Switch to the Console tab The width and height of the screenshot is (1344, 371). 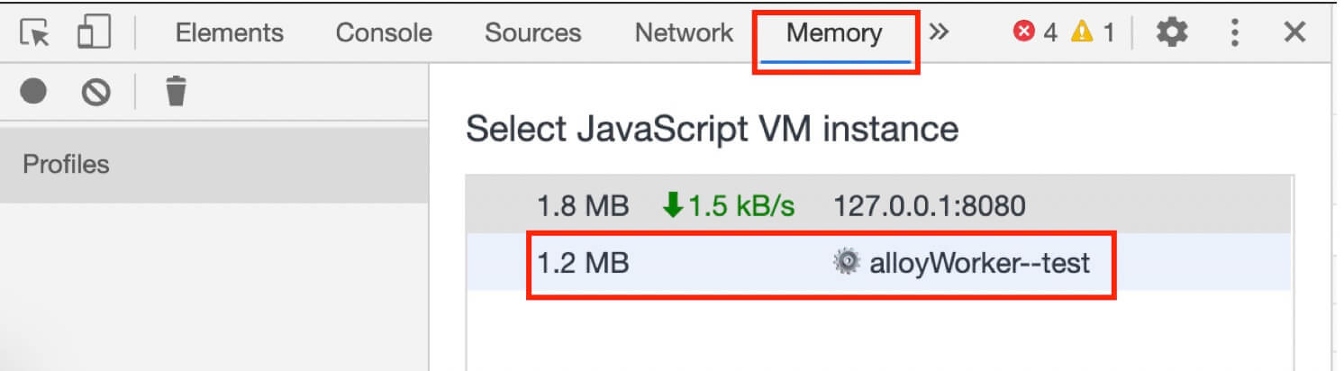click(x=384, y=33)
